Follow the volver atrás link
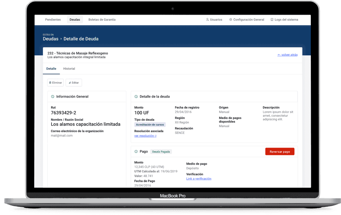 pos(287,55)
